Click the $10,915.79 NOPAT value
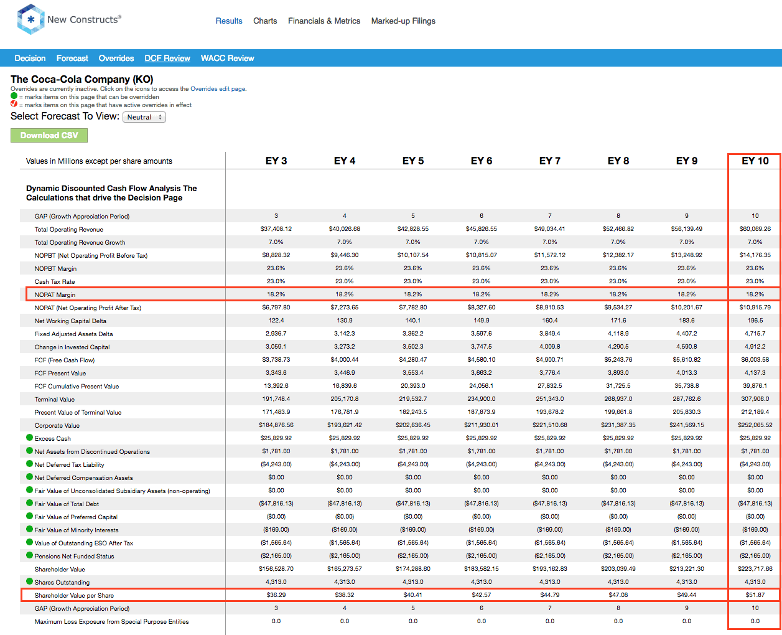Image resolution: width=782 pixels, height=635 pixels. (x=755, y=308)
